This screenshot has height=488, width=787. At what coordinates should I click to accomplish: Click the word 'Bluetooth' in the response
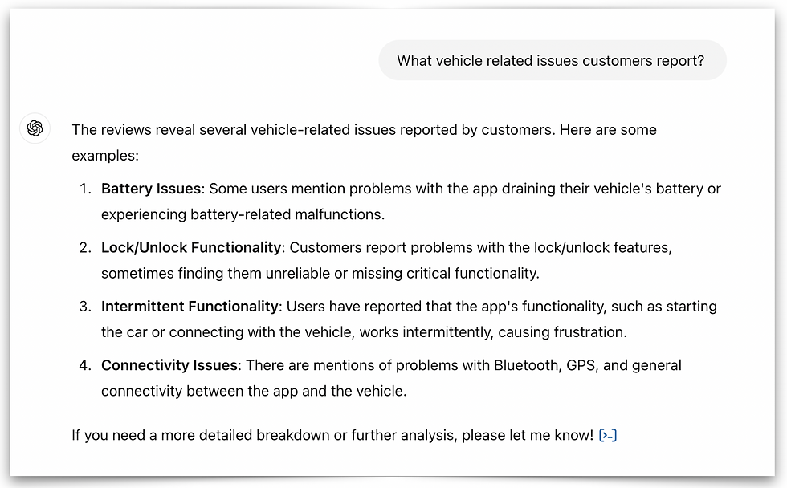(526, 365)
